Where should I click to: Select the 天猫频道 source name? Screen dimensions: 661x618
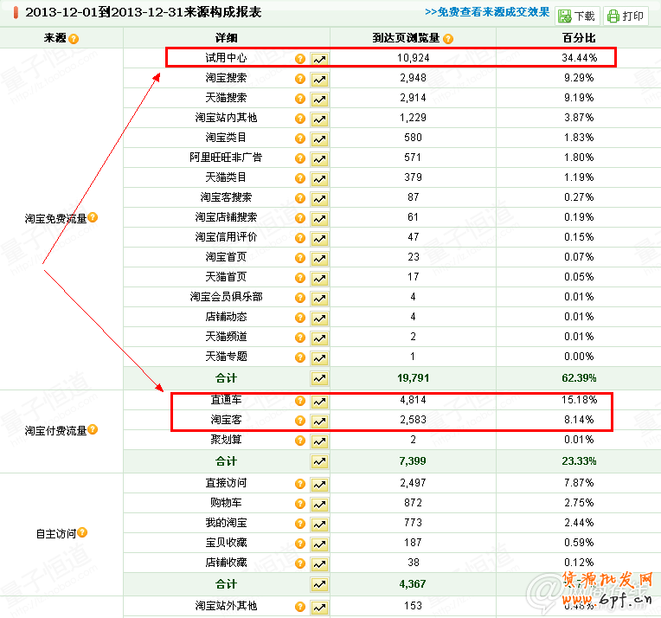click(226, 336)
